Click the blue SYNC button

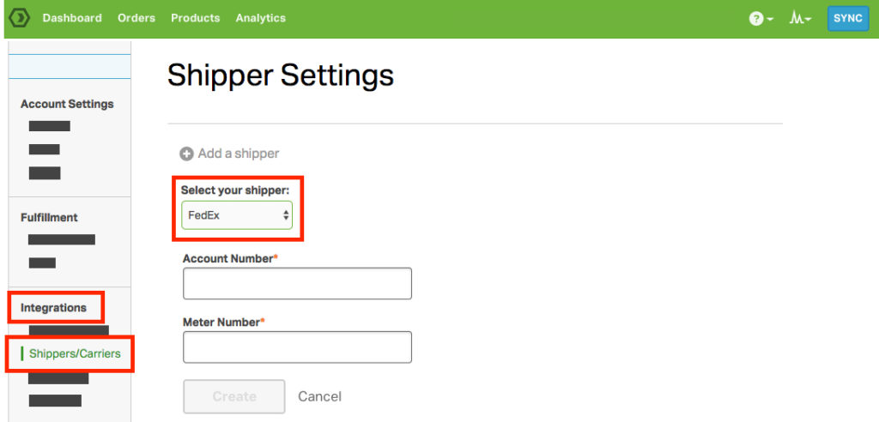847,19
